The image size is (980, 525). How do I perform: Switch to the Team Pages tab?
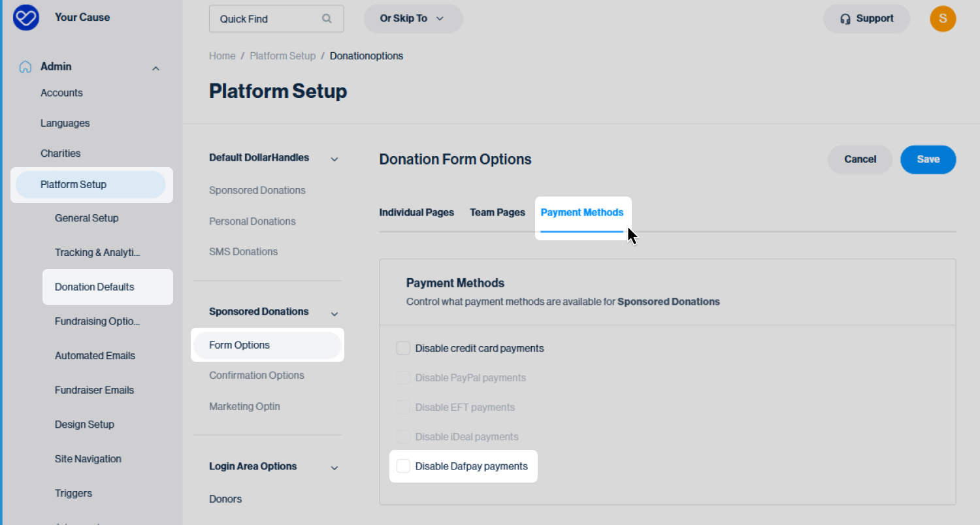(497, 213)
